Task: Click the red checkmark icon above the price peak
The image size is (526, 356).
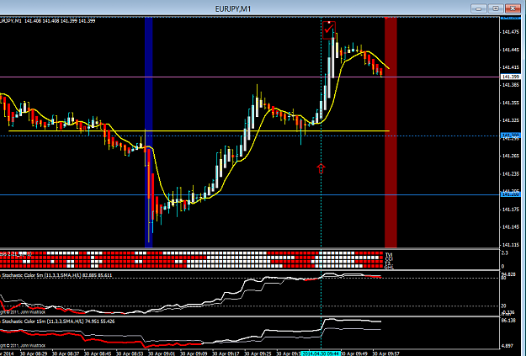Action: (329, 30)
